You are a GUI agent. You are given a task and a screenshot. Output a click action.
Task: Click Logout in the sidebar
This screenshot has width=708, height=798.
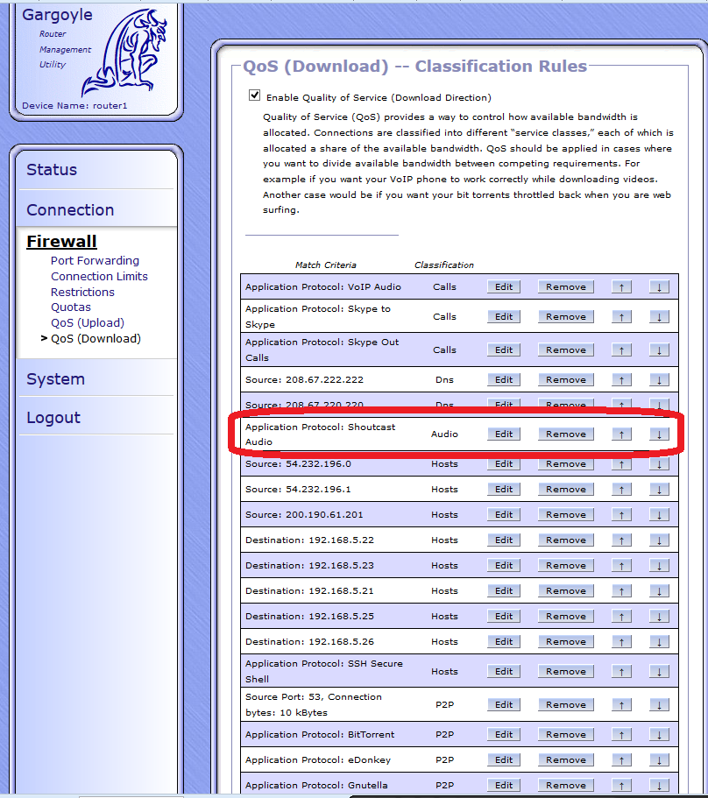[x=53, y=418]
